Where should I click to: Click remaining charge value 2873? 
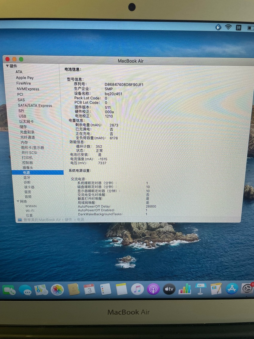pos(114,125)
